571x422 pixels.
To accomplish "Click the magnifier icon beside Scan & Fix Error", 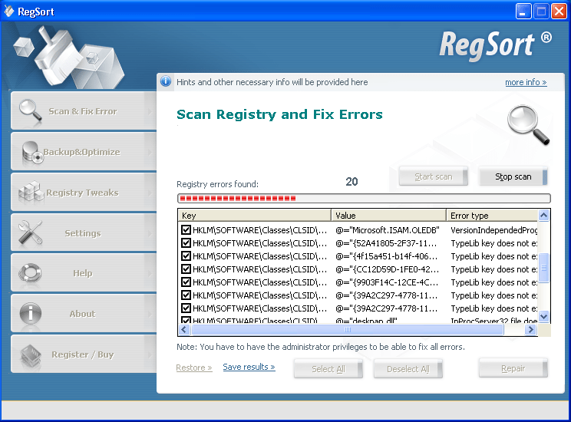I will (x=31, y=111).
